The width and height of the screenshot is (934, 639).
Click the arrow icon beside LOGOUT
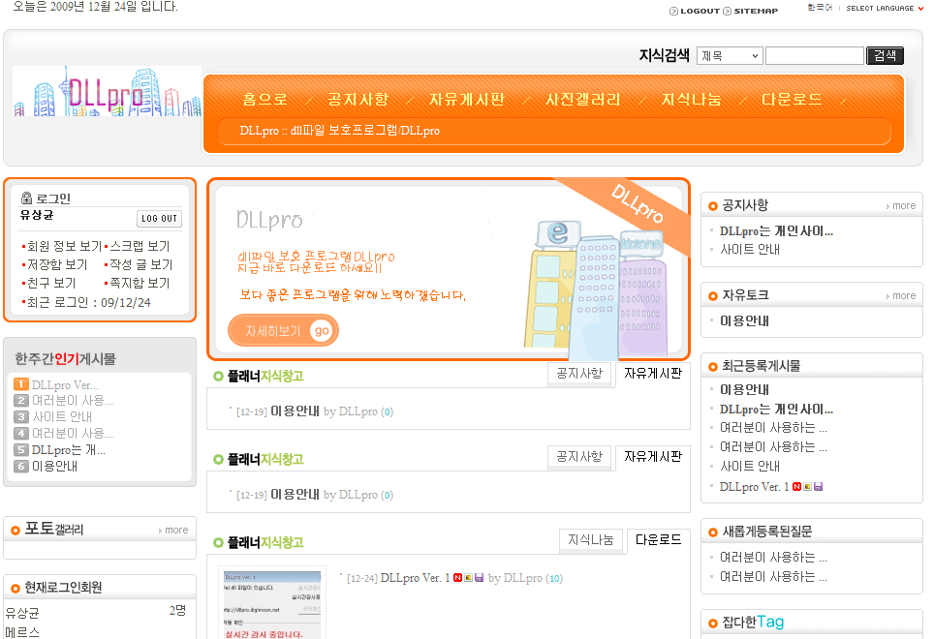point(673,11)
